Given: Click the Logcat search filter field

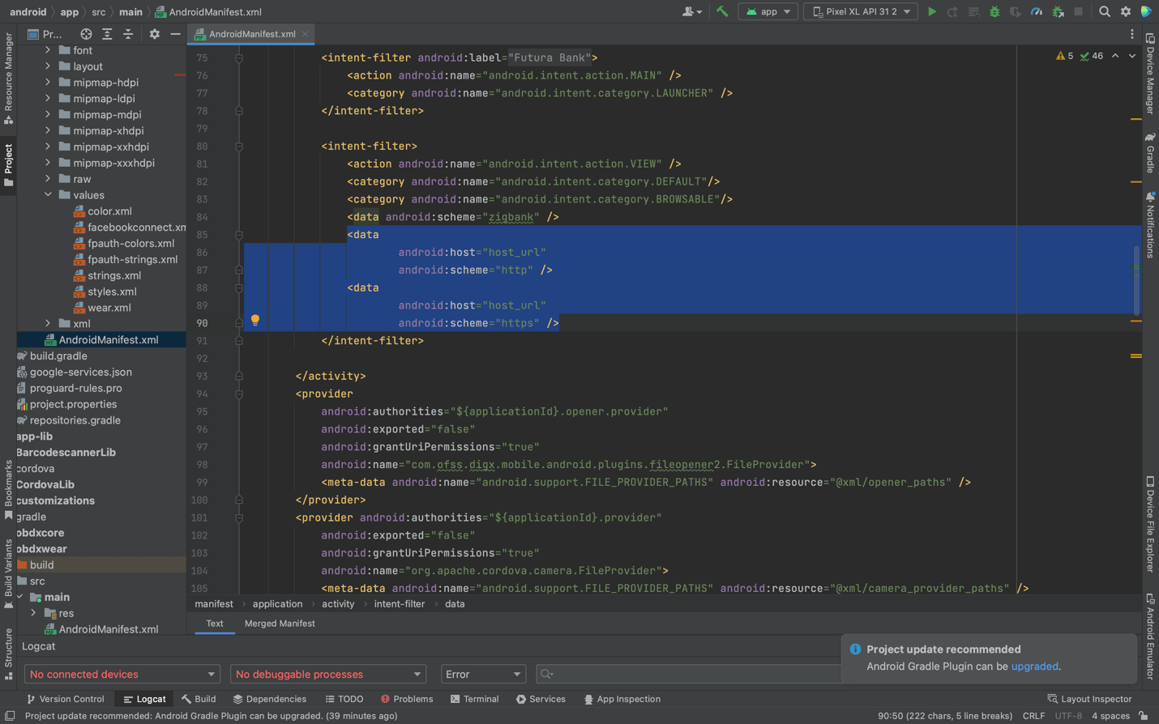Looking at the screenshot, I should coord(689,674).
